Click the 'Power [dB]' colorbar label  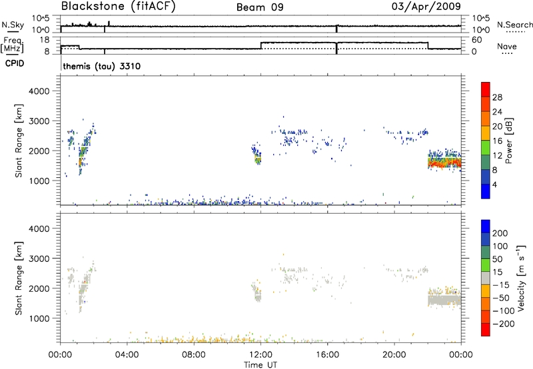[508, 141]
